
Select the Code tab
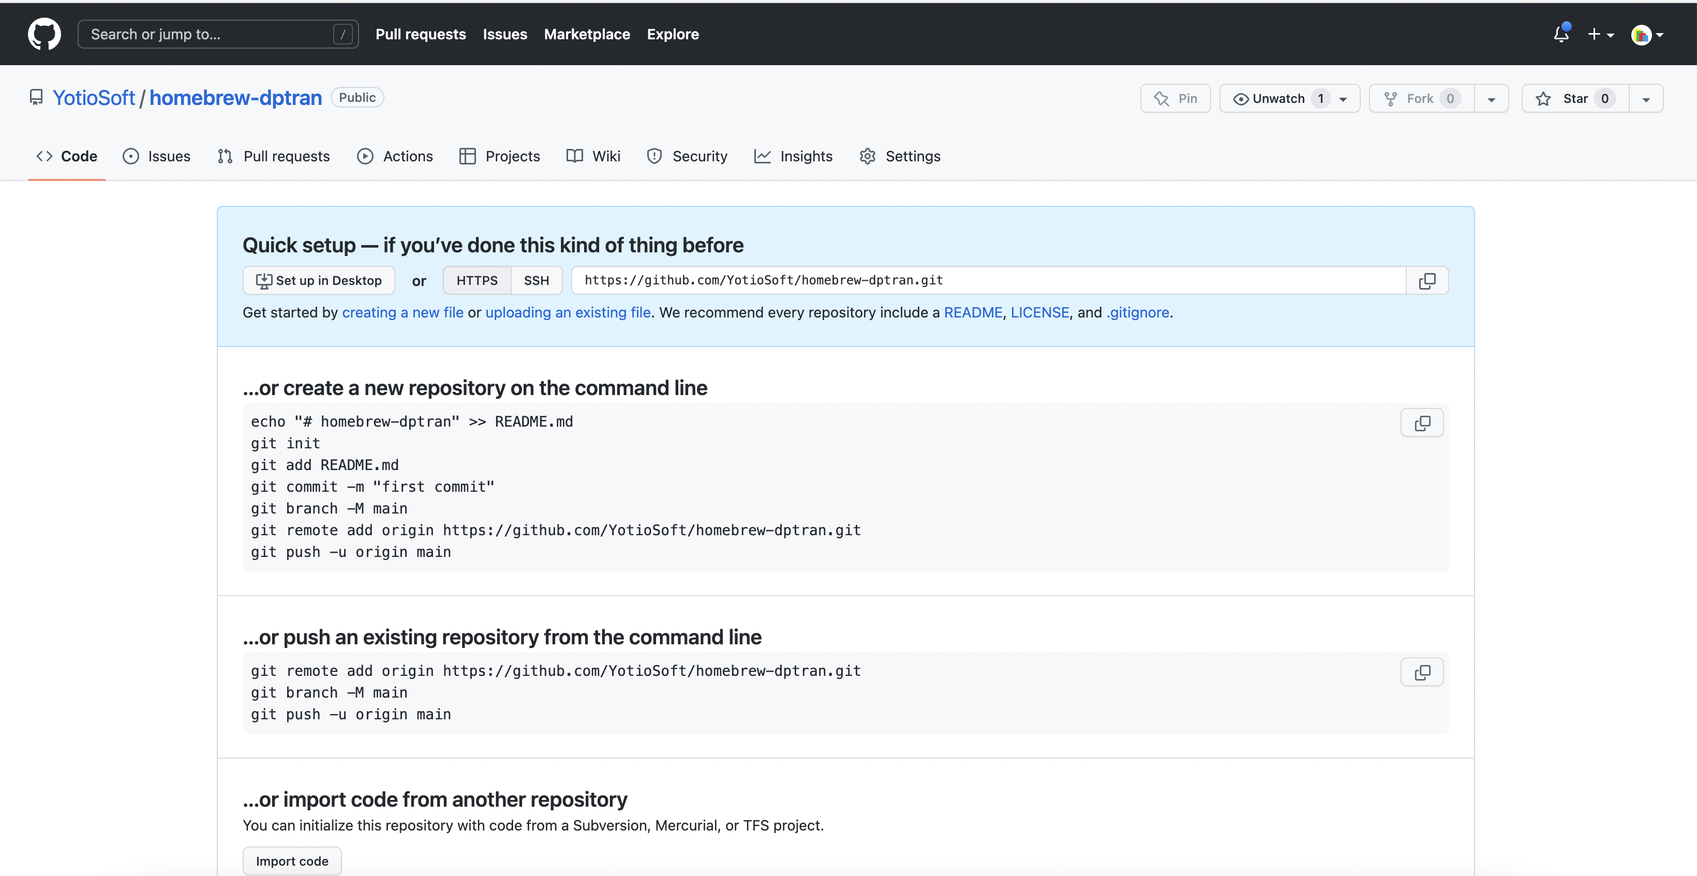pos(67,156)
